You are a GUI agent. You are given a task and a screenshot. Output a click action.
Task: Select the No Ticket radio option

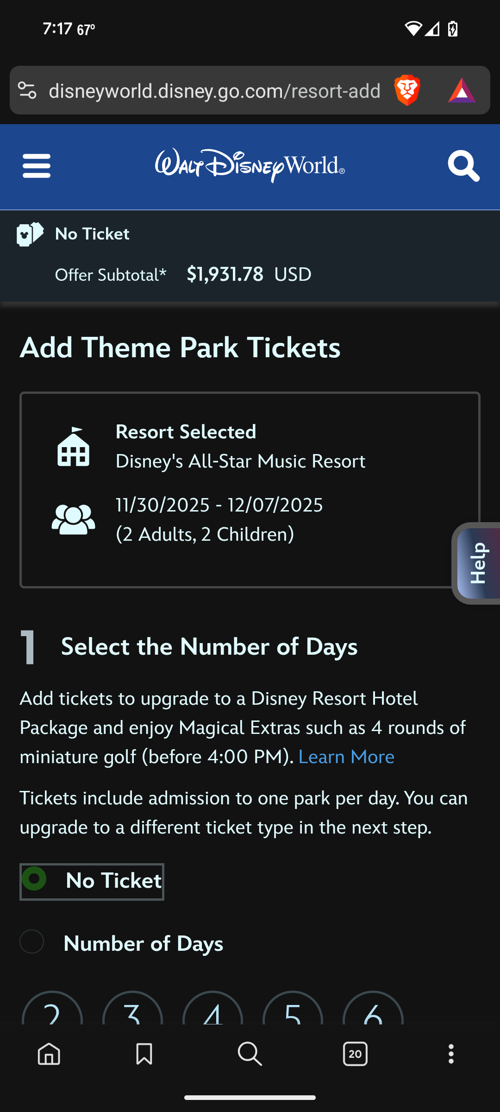point(35,879)
